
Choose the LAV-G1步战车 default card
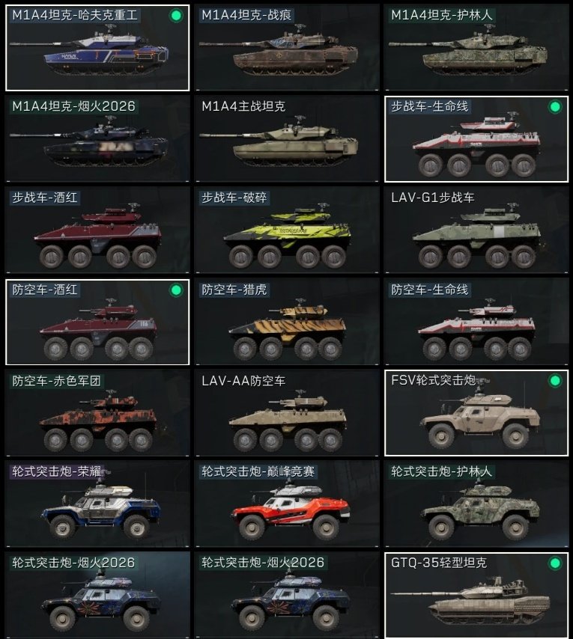click(476, 230)
